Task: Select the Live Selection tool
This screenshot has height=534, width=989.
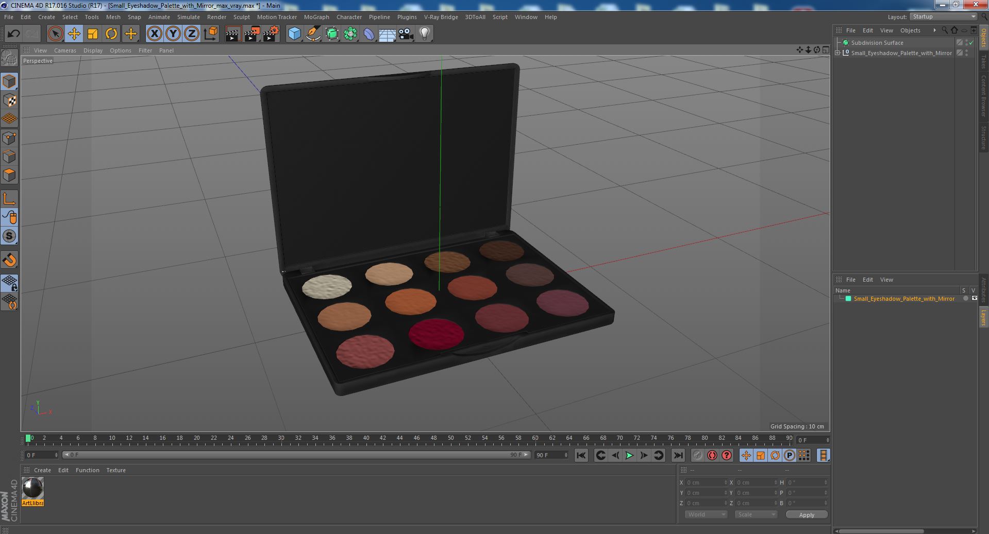Action: [x=55, y=34]
